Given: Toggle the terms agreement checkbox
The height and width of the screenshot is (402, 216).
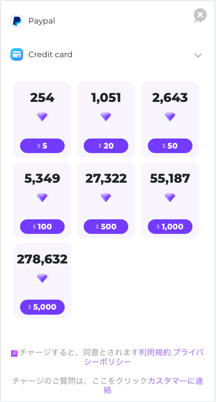Looking at the screenshot, I should pos(15,353).
